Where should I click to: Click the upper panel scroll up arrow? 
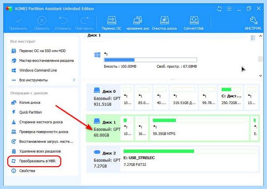pyautogui.click(x=260, y=36)
